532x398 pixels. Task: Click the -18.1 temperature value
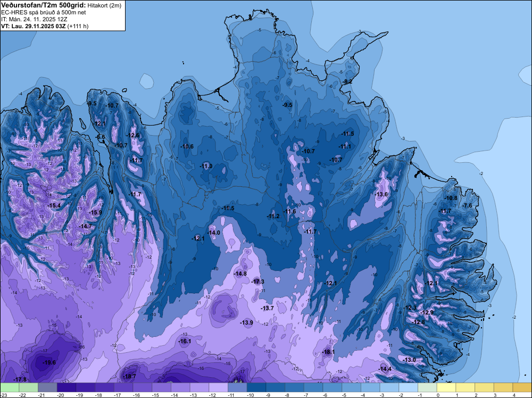point(328,352)
